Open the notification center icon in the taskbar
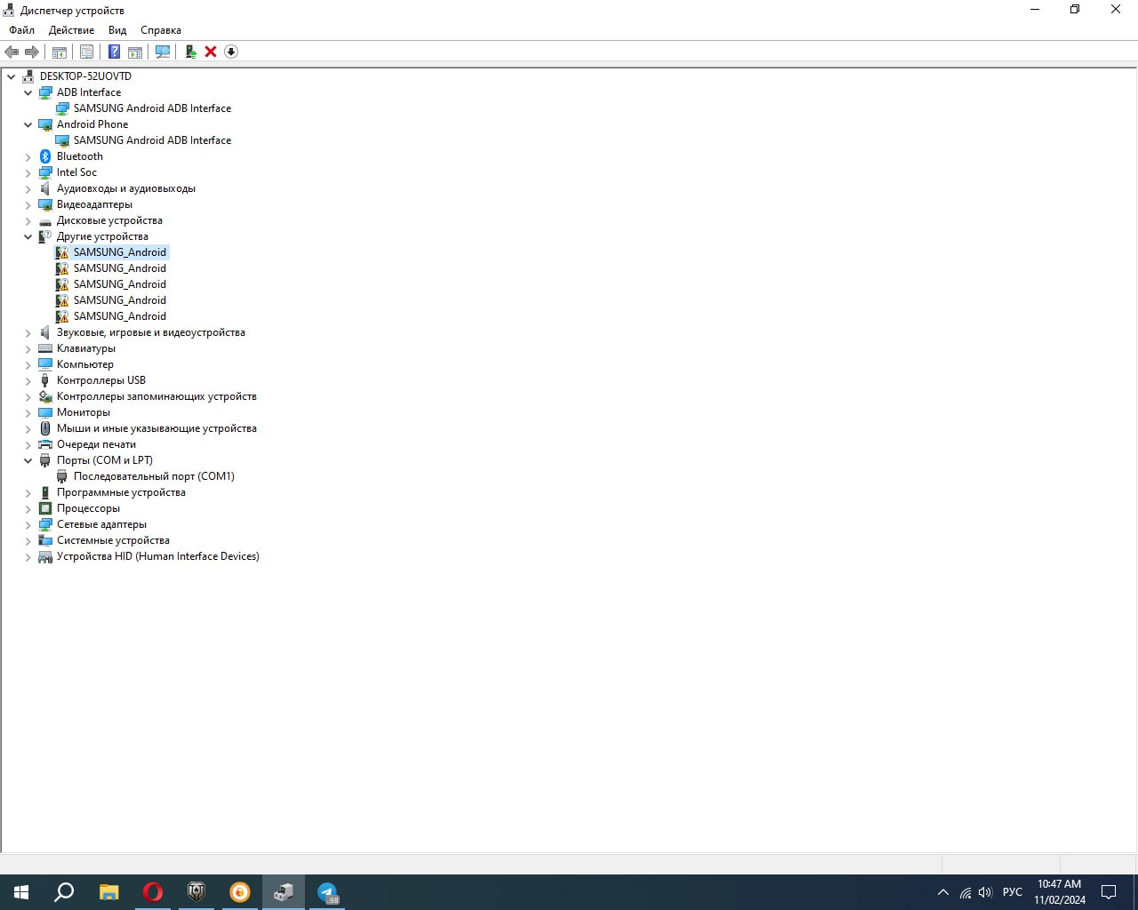1138x910 pixels. (1109, 892)
